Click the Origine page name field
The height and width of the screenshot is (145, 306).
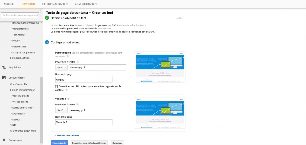[x=84, y=80]
